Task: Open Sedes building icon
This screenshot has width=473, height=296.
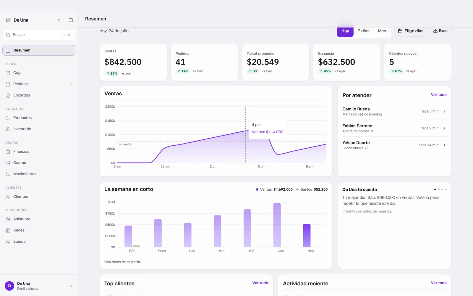Action: coord(8,230)
